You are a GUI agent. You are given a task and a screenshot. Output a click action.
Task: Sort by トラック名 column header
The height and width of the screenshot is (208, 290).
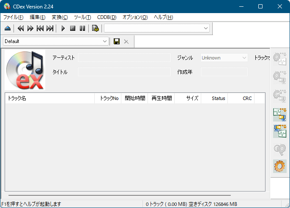click(x=50, y=98)
